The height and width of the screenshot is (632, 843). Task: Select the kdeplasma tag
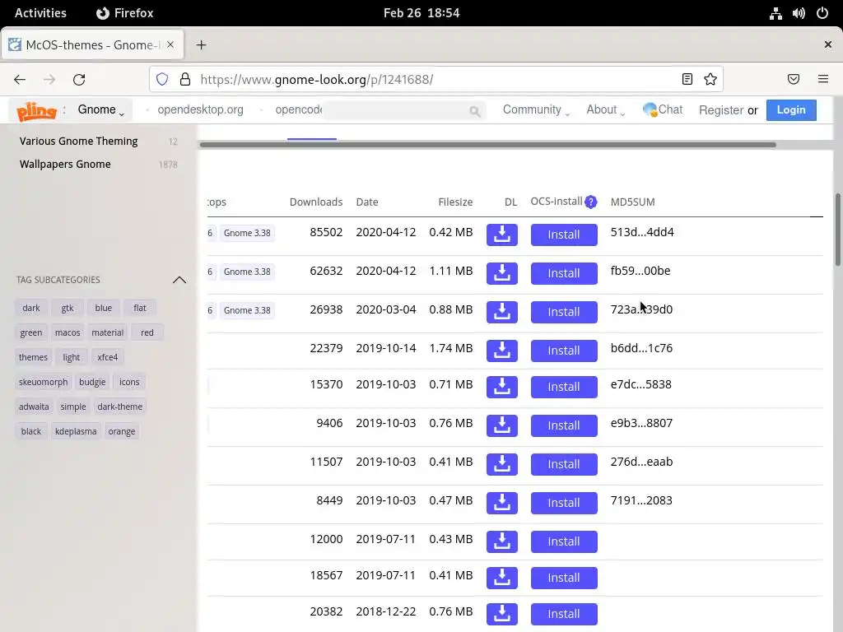pos(76,431)
